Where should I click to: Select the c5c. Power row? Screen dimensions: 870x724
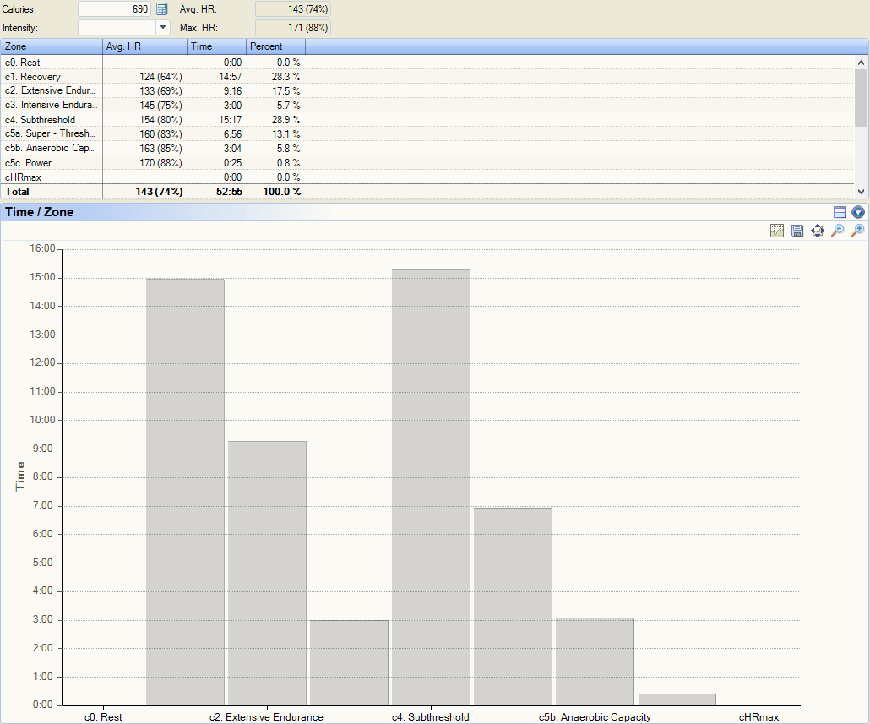pos(51,162)
